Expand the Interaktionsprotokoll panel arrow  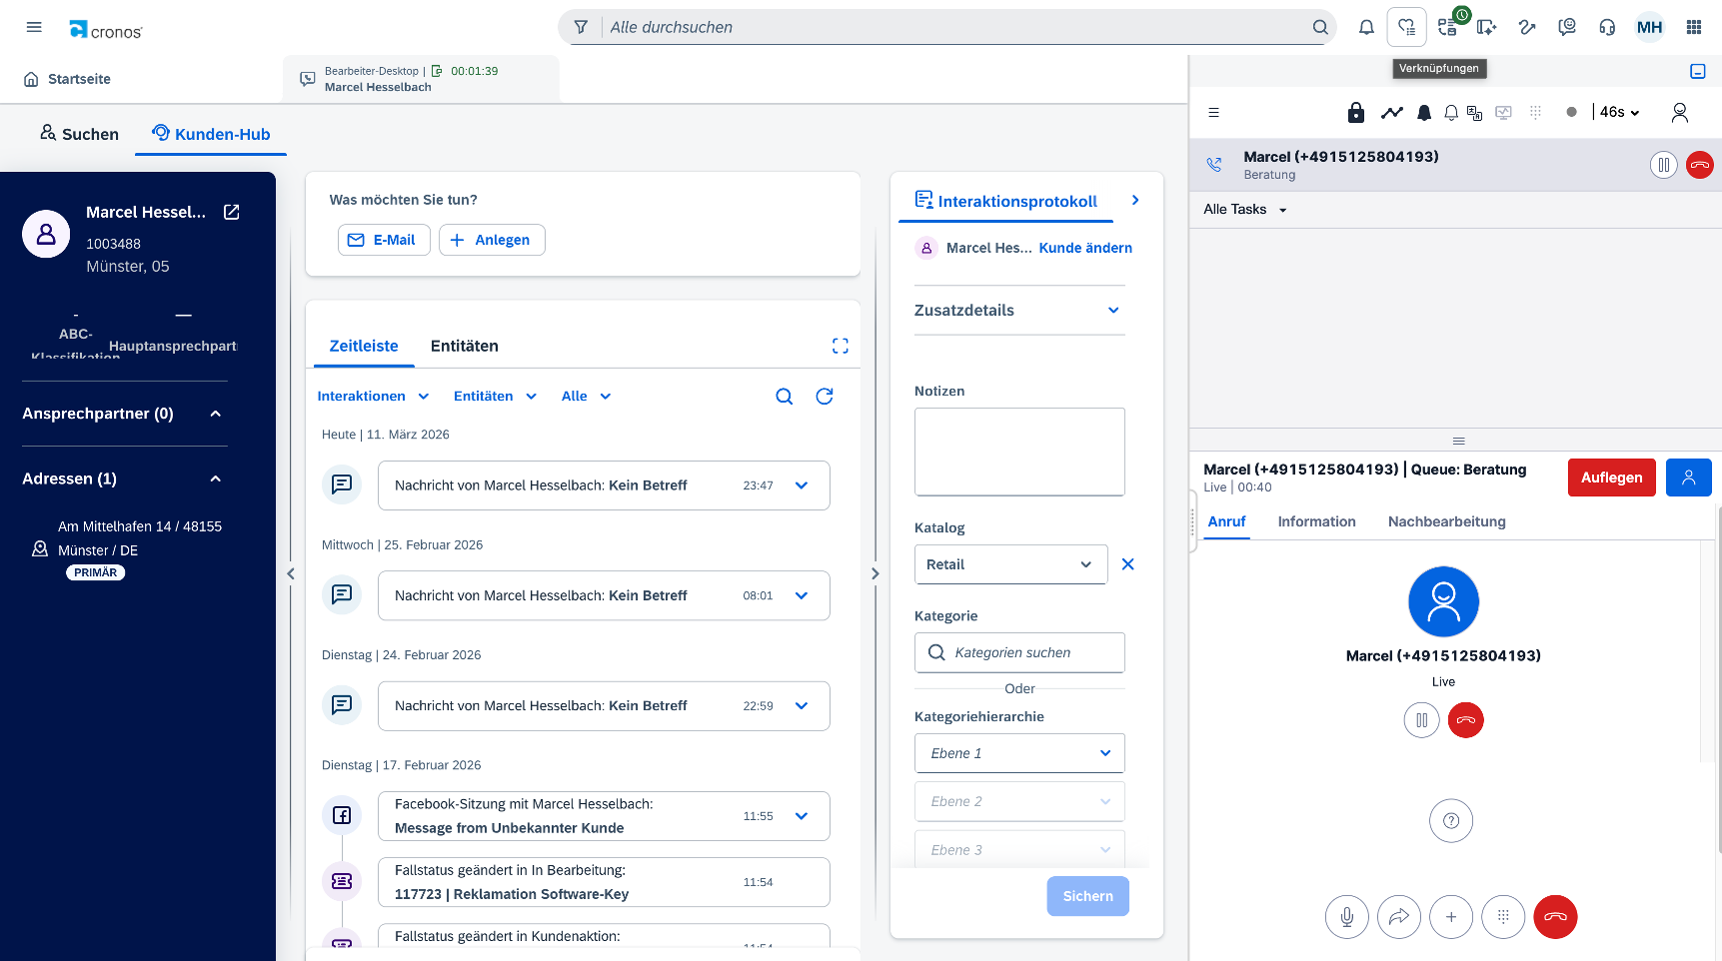1135,201
